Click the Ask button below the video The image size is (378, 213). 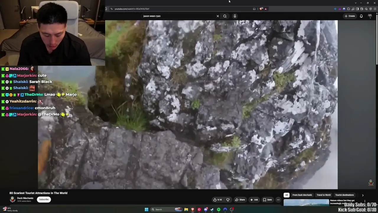click(254, 200)
